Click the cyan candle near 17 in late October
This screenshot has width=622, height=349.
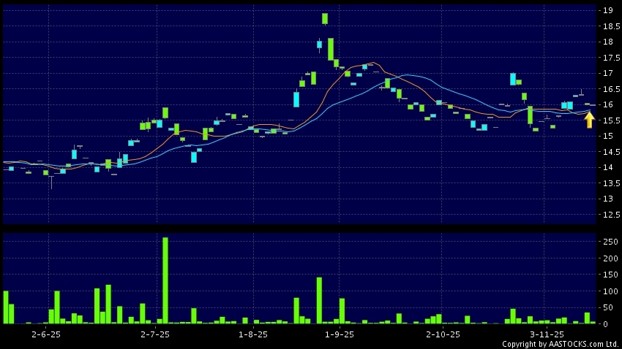click(513, 79)
